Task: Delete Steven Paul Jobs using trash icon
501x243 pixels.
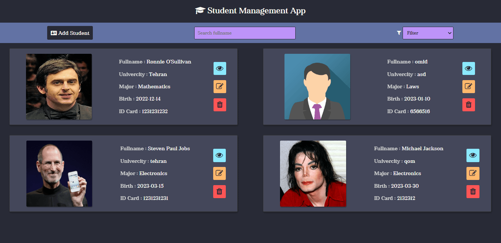Action: pos(219,191)
